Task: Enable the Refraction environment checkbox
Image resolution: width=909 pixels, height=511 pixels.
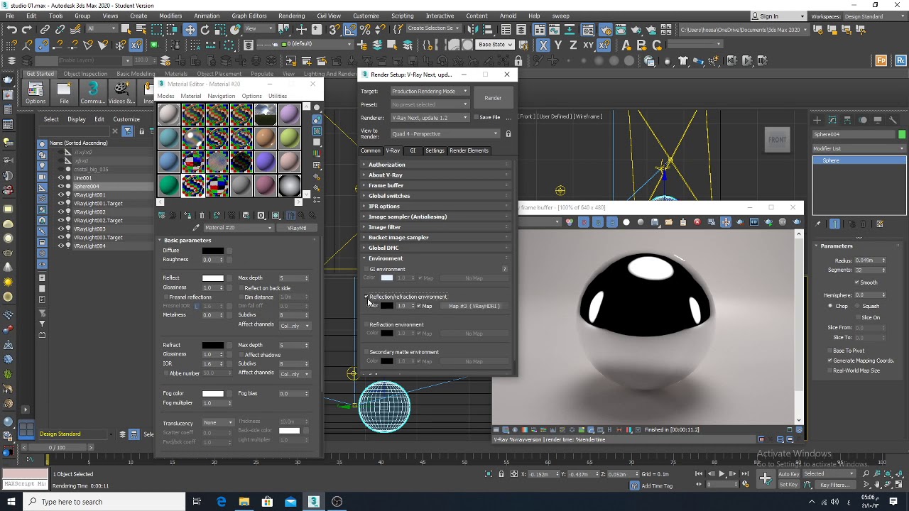Action: tap(366, 324)
